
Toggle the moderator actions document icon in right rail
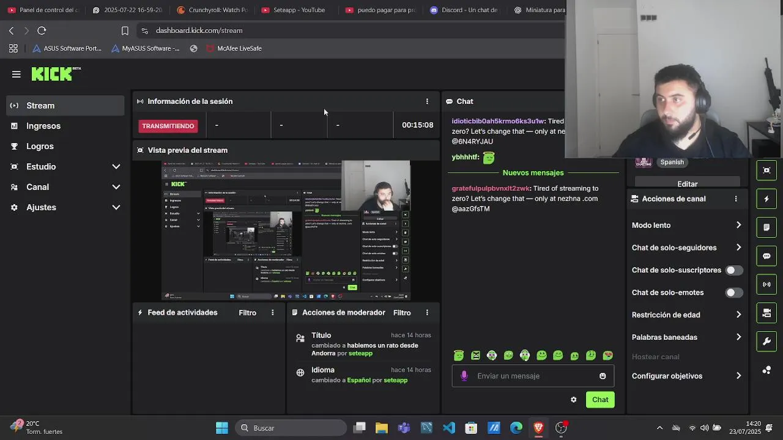pyautogui.click(x=766, y=227)
